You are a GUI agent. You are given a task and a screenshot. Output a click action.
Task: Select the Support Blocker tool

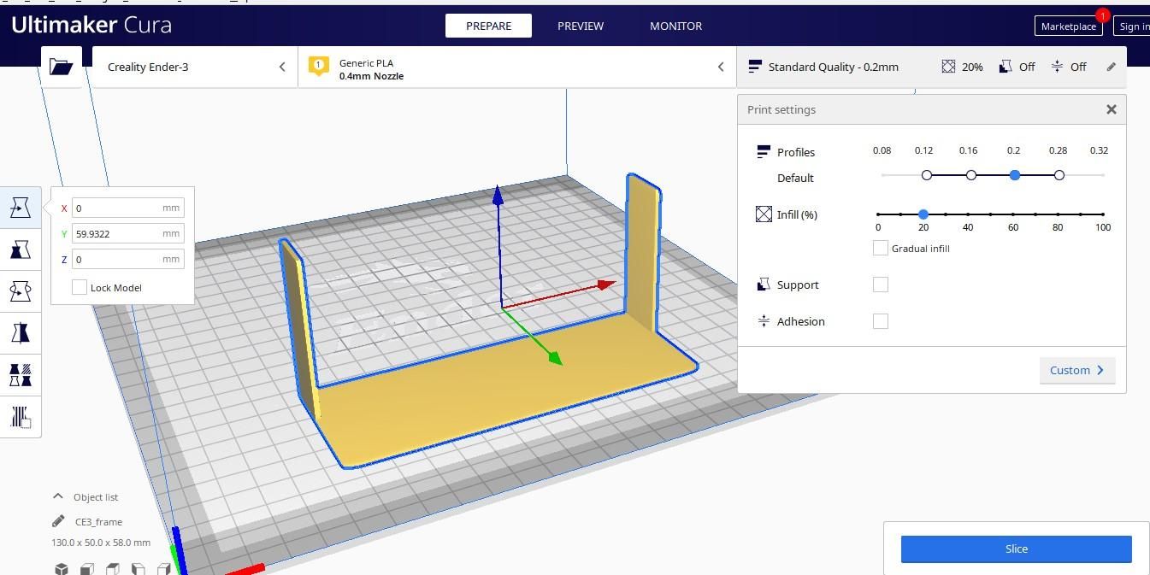[x=21, y=416]
